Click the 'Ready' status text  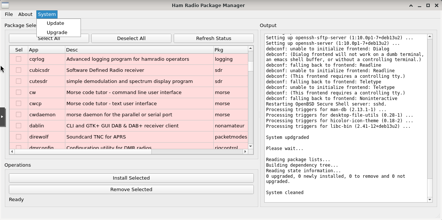pos(16,200)
